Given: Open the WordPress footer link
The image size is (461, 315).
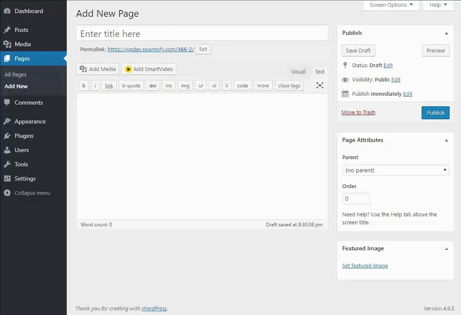Looking at the screenshot, I should pyautogui.click(x=154, y=308).
